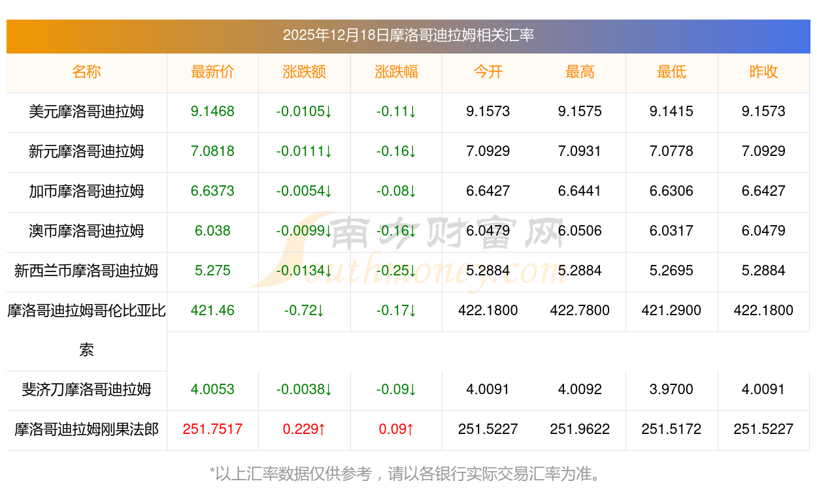Image resolution: width=817 pixels, height=494 pixels.
Task: Click the 澳币摩洛哥迪拉姆 row name
Action: tap(86, 231)
